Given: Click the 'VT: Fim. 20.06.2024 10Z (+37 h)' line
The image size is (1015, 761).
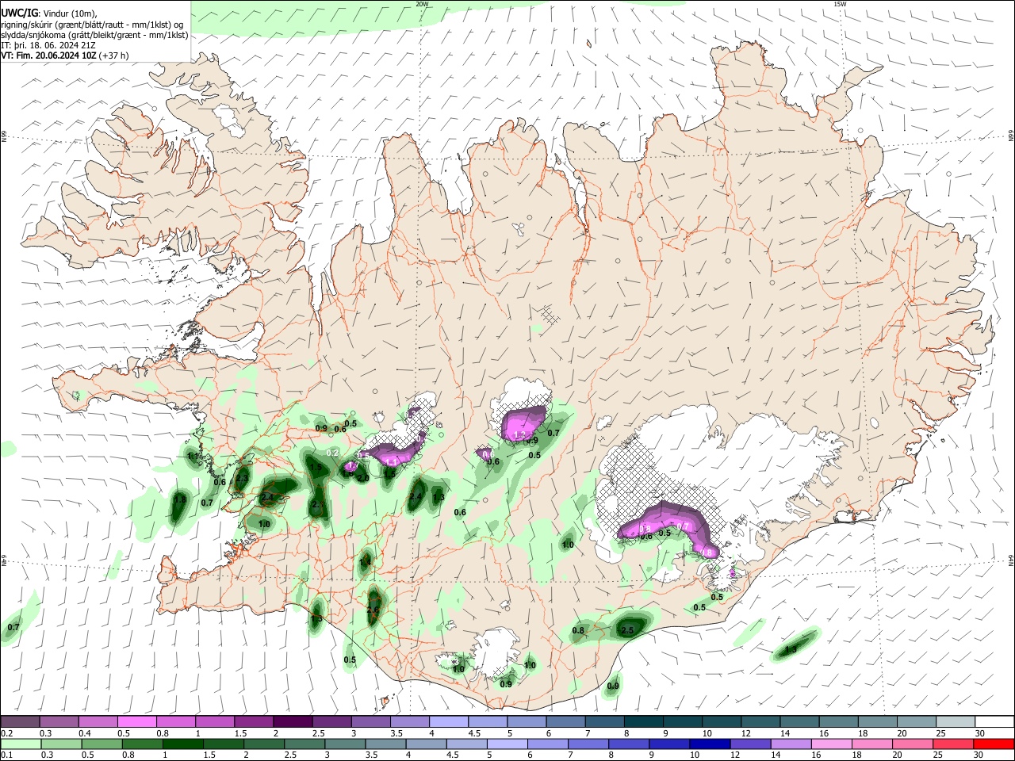Looking at the screenshot, I should point(65,55).
